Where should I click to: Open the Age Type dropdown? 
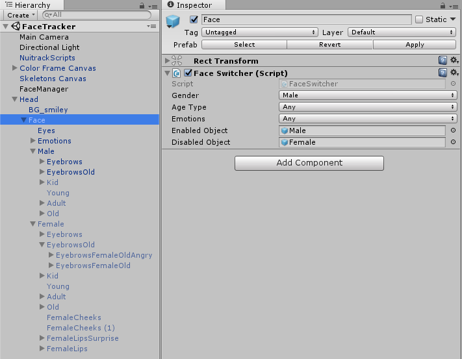tap(368, 107)
